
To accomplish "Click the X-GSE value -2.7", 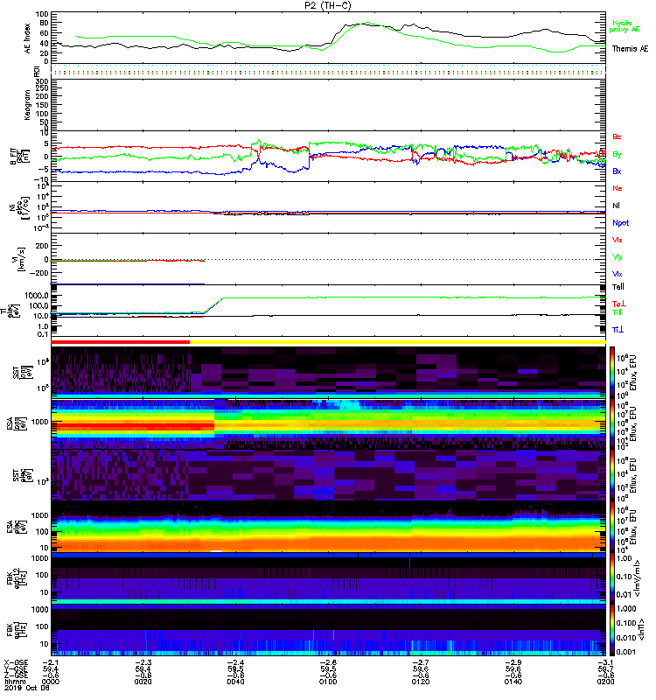I will (421, 662).
